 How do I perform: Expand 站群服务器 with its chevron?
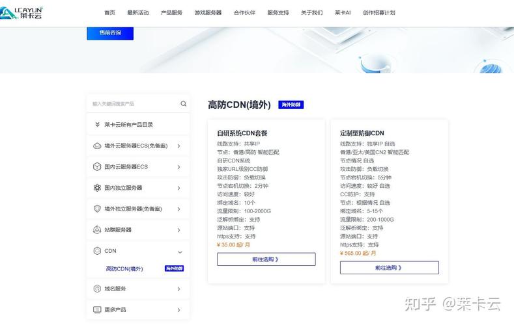click(x=179, y=230)
